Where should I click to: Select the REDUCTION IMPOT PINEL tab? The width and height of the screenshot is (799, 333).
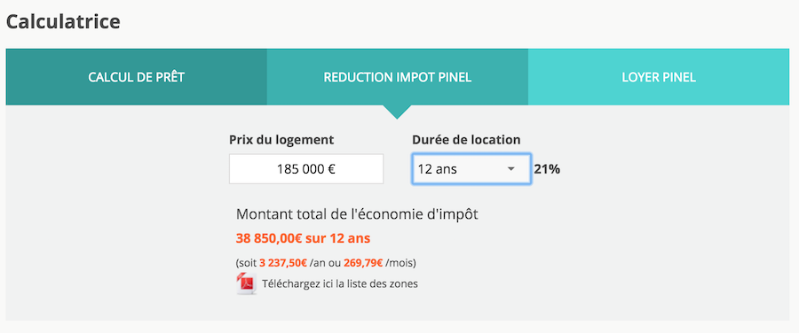398,77
